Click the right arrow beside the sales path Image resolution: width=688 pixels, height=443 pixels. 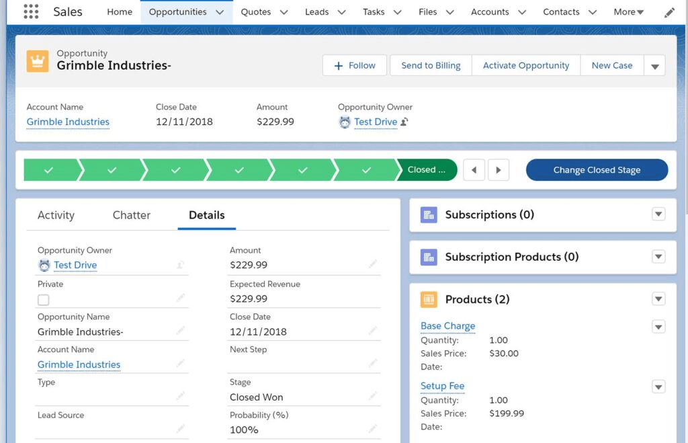[498, 169]
